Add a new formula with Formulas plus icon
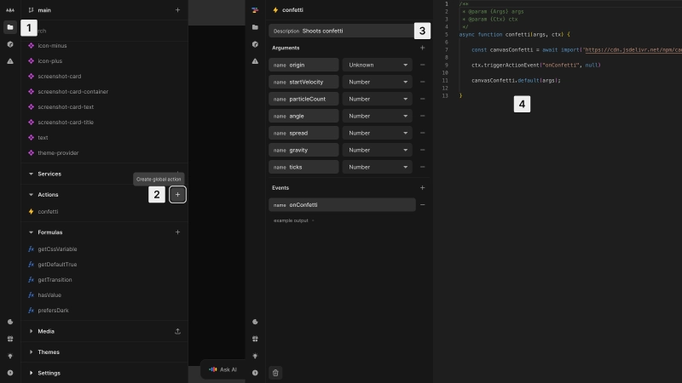The height and width of the screenshot is (383, 682). pyautogui.click(x=177, y=232)
